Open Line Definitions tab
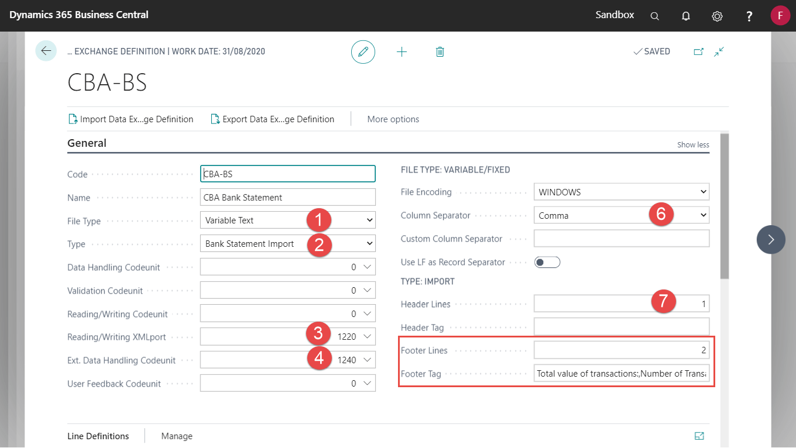The width and height of the screenshot is (796, 448). (98, 436)
